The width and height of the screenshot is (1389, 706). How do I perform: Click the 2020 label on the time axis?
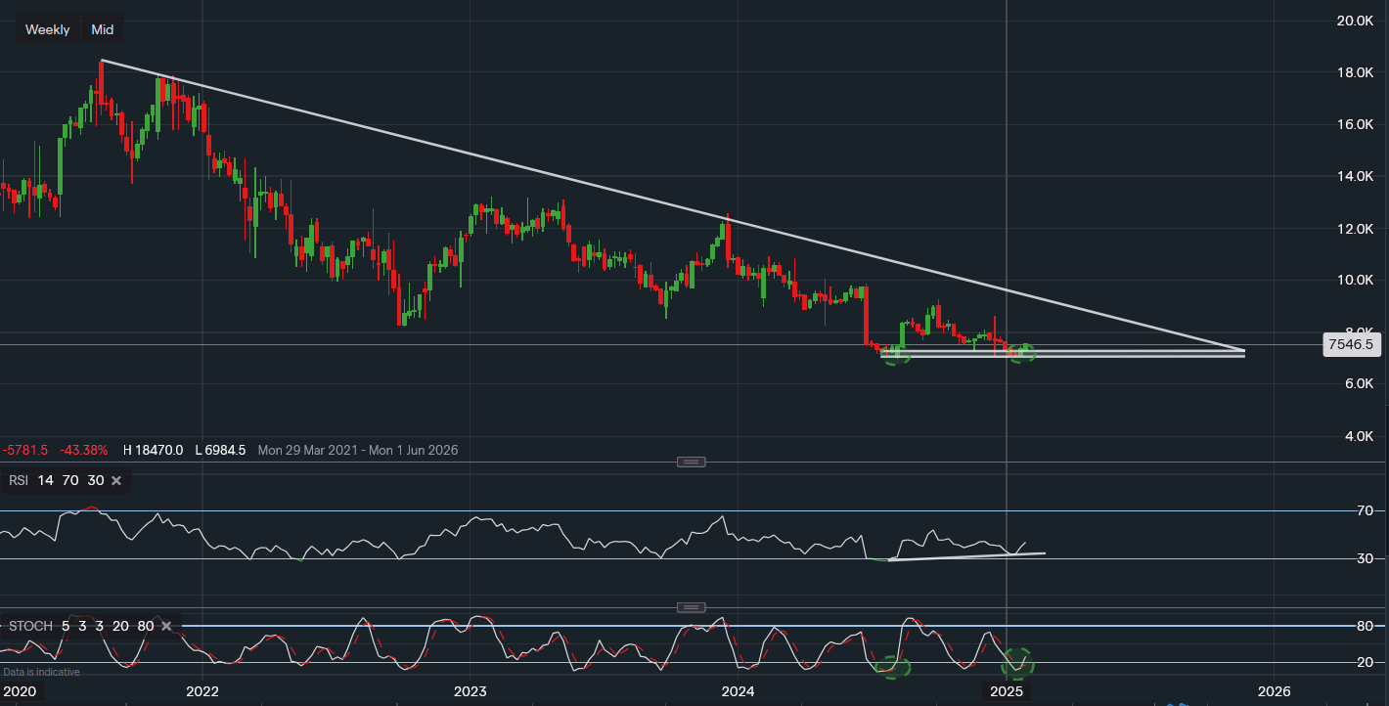coord(19,691)
